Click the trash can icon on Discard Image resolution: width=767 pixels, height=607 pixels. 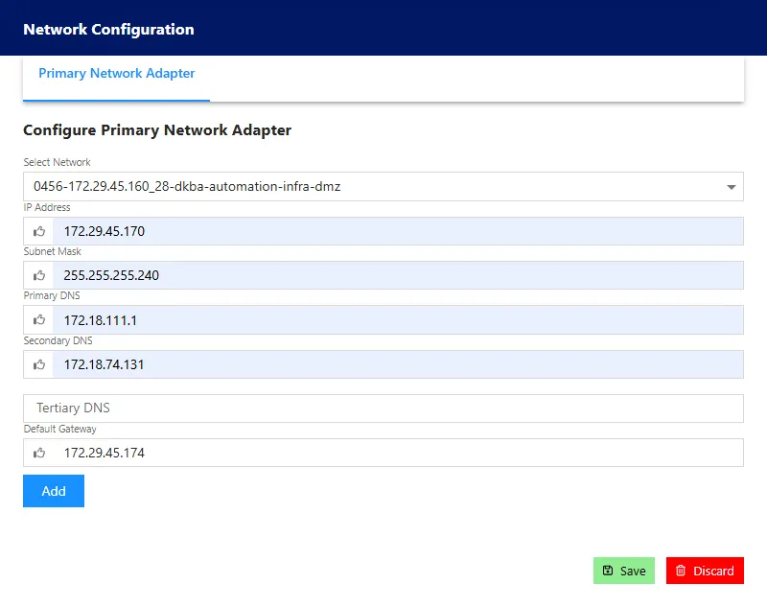tap(681, 571)
